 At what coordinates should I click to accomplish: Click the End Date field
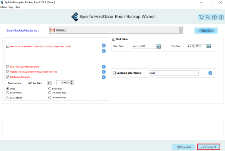(197, 46)
